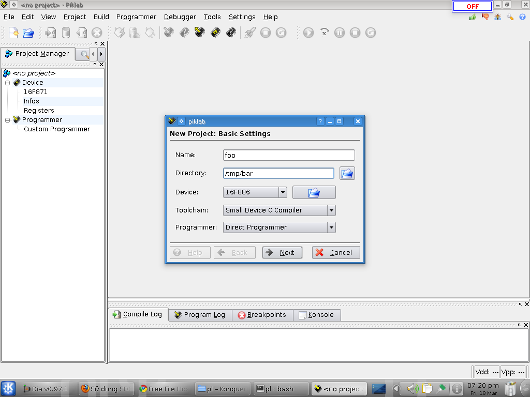This screenshot has width=530, height=397.
Task: Click the New file toolbar icon
Action: (x=13, y=33)
